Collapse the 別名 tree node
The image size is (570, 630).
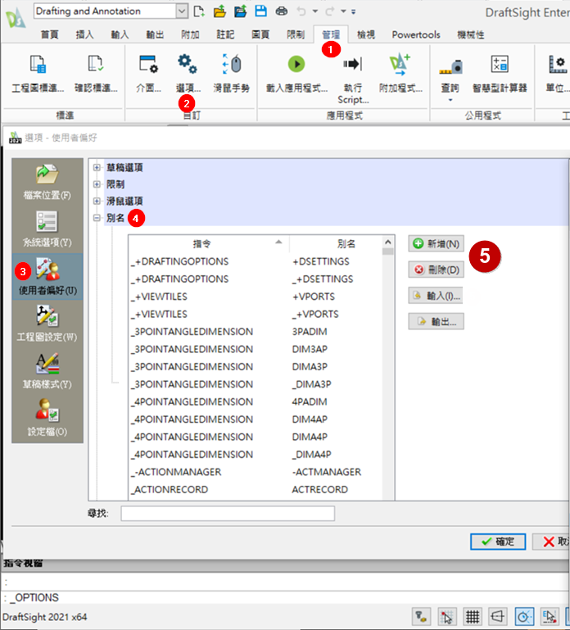click(97, 218)
